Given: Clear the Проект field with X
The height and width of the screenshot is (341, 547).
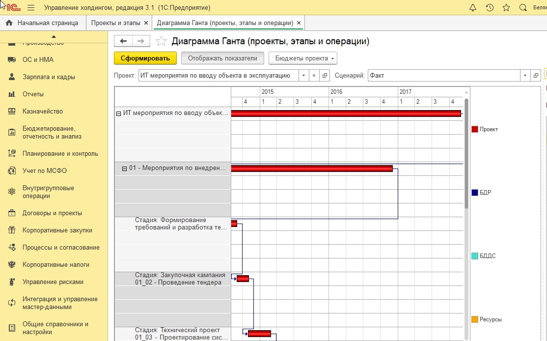Looking at the screenshot, I should 314,75.
